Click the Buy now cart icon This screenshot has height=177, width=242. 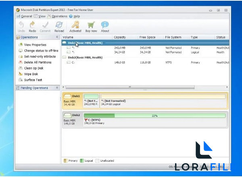[91, 25]
